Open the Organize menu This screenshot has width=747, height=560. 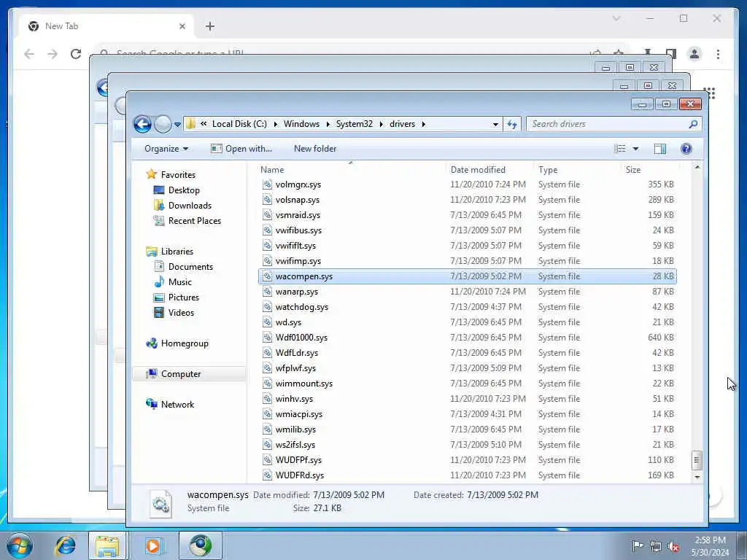coord(166,149)
